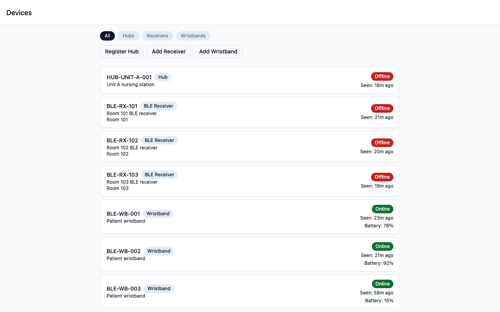Click the Offline badge on HUB-UNIT-A-001
The width and height of the screenshot is (500, 312).
click(x=382, y=76)
